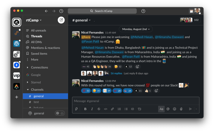Insert a link in the message
This screenshot has height=132, width=214.
(112, 109)
